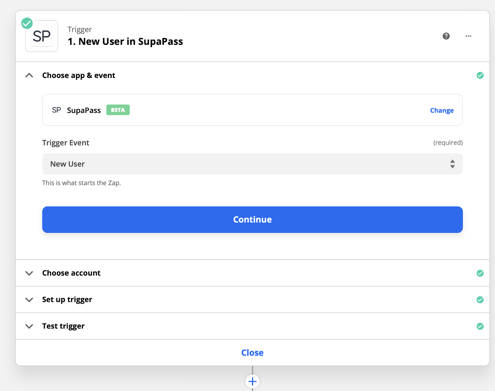This screenshot has width=495, height=391.
Task: Click the Close link at the bottom
Action: tap(252, 353)
